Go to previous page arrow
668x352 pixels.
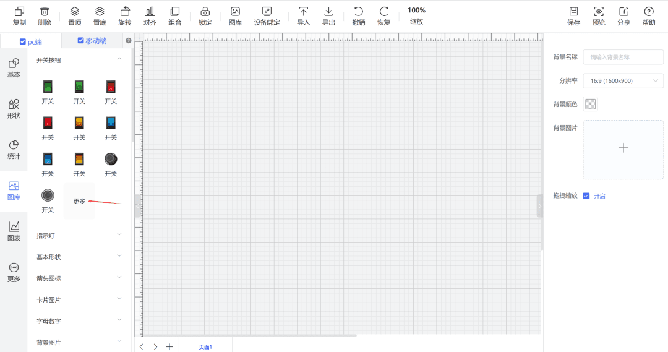click(x=142, y=346)
